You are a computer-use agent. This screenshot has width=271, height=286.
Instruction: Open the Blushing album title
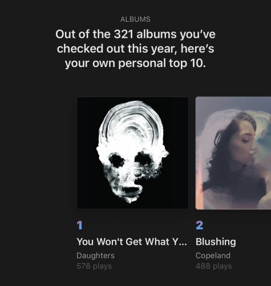216,242
